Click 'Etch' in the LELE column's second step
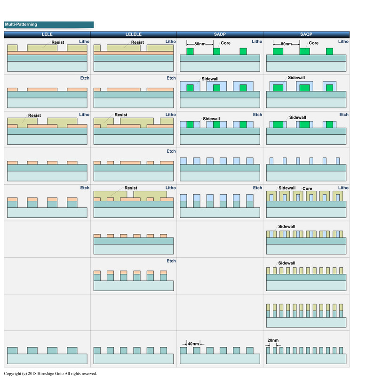Image resolution: width=374 pixels, height=377 pixels. pyautogui.click(x=85, y=78)
